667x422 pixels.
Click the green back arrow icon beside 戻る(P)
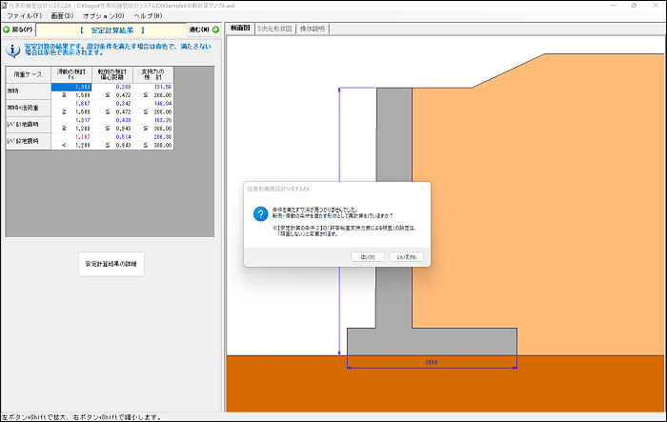pyautogui.click(x=7, y=30)
